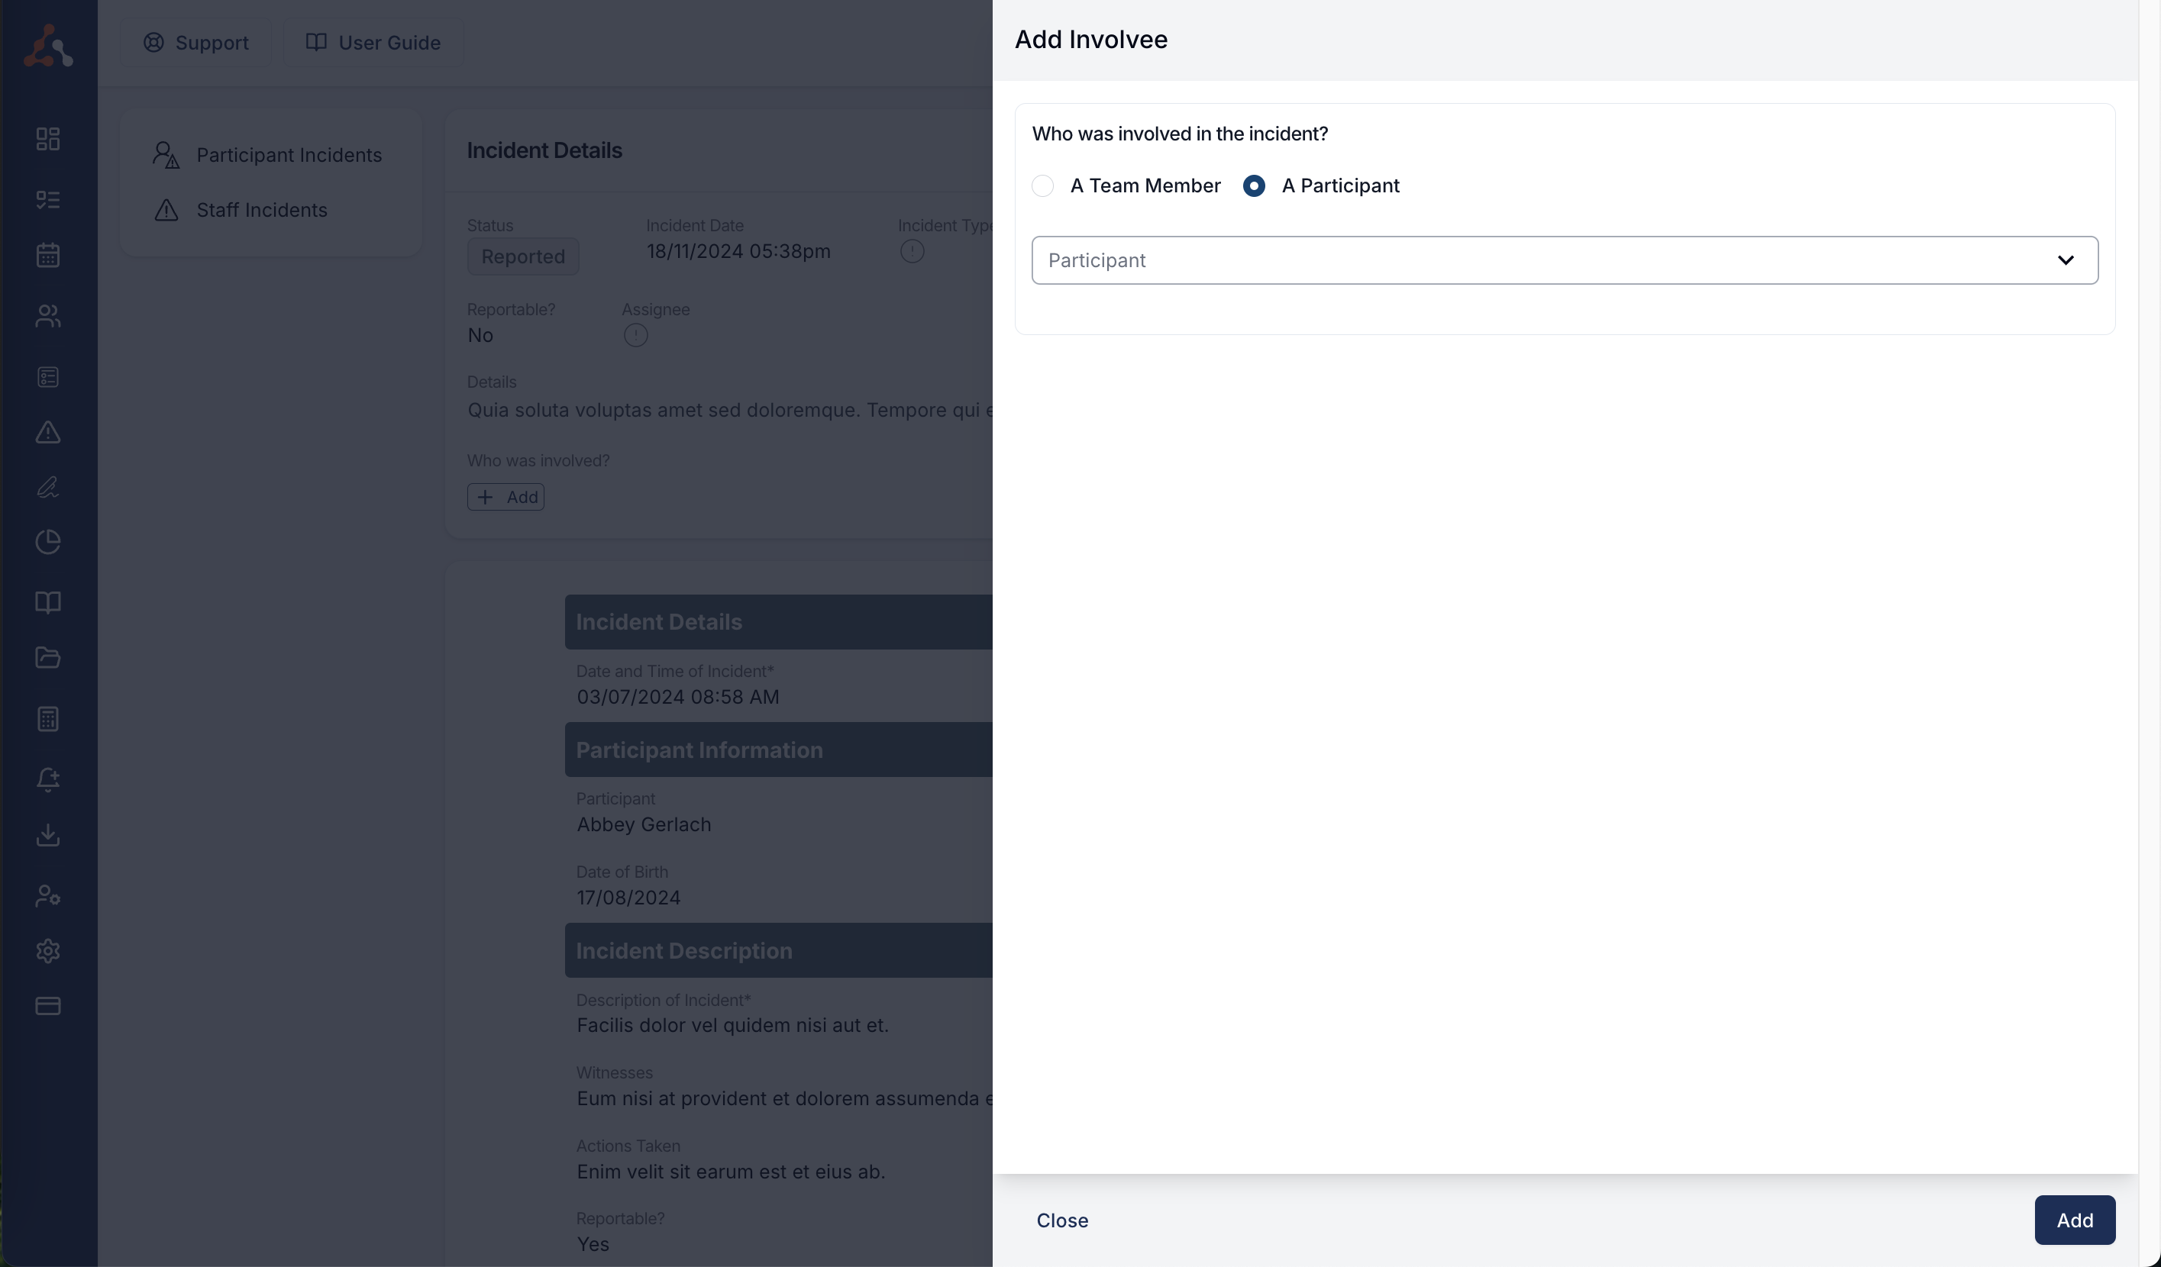
Task: Click the Incident Details card heading
Action: tap(544, 151)
